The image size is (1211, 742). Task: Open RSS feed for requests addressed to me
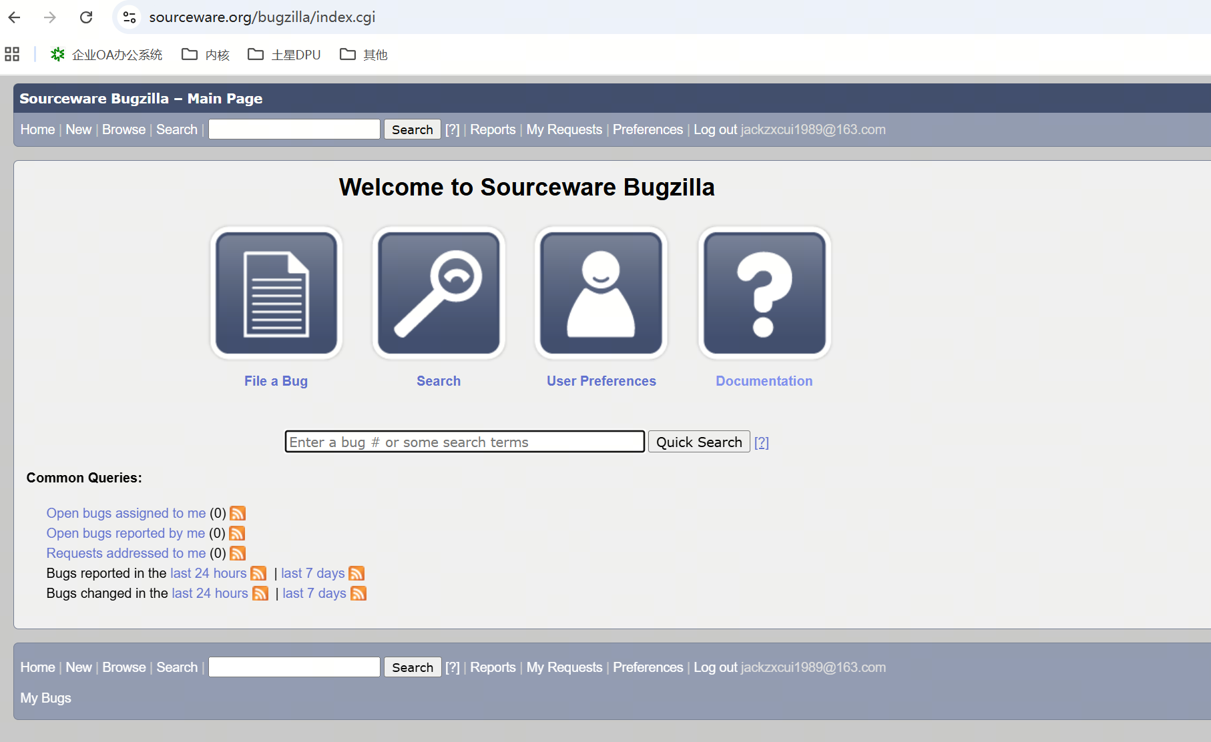238,553
